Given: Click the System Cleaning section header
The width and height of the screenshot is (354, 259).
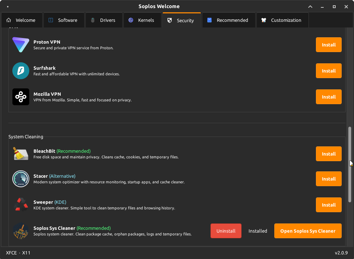Looking at the screenshot, I should tap(26, 137).
